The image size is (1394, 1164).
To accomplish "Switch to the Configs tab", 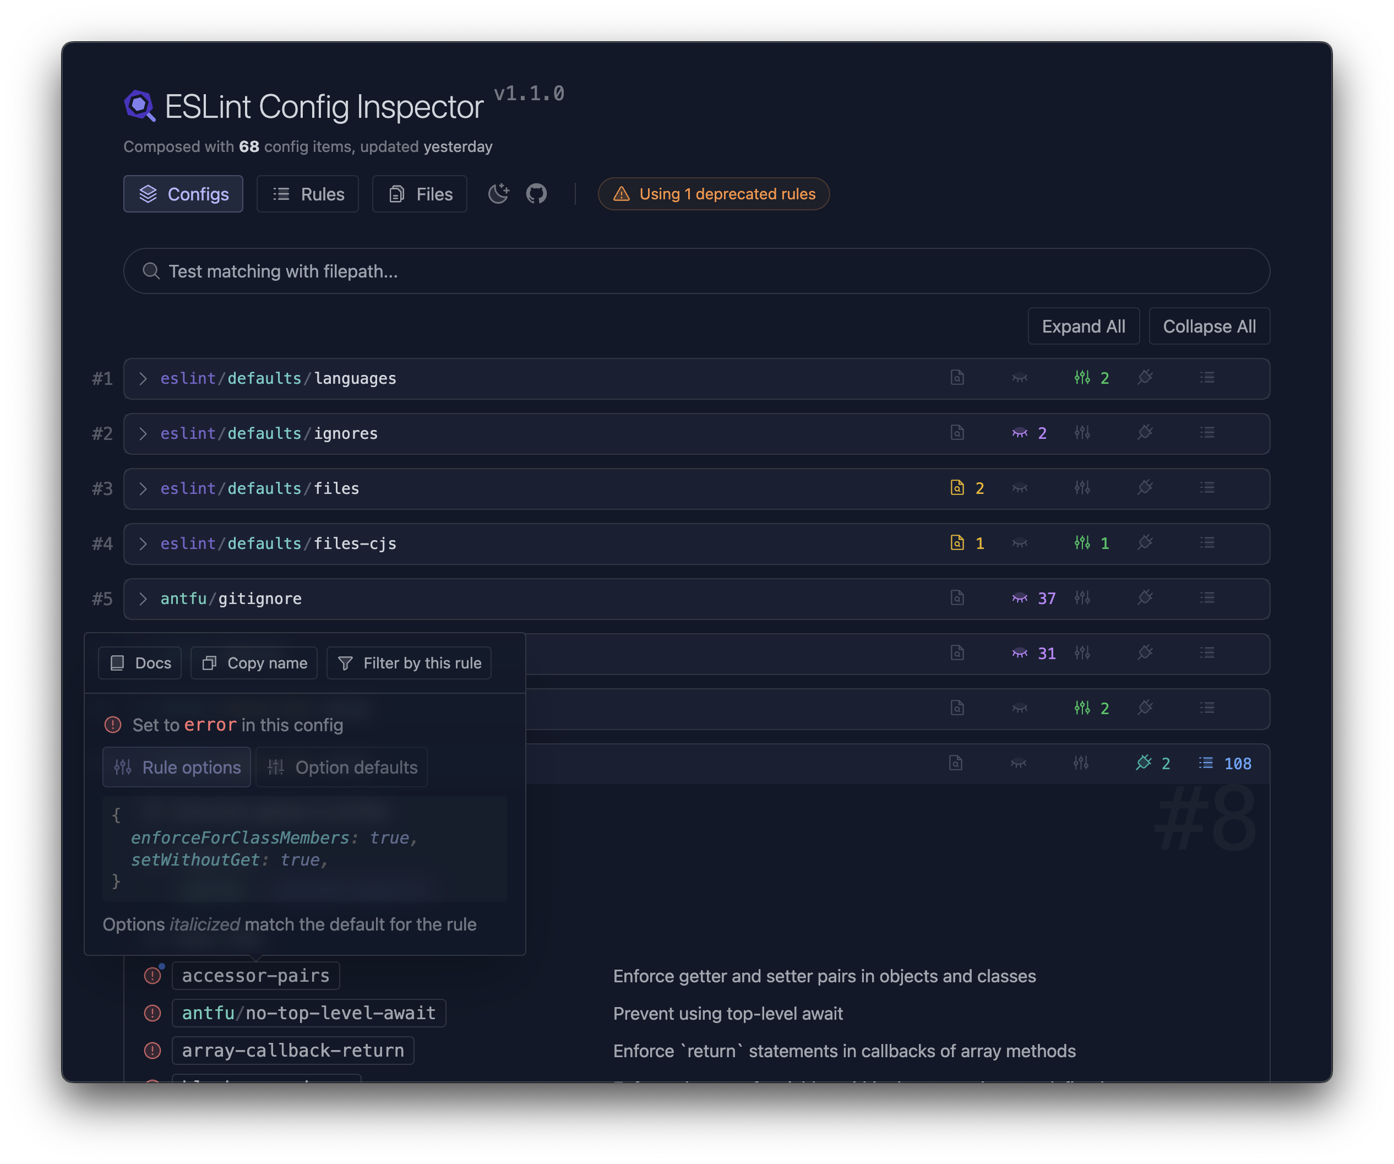I will [183, 194].
